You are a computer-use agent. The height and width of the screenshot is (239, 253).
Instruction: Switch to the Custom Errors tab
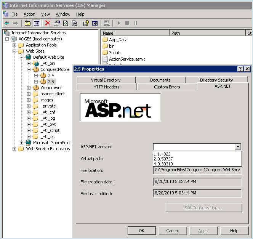pyautogui.click(x=167, y=87)
